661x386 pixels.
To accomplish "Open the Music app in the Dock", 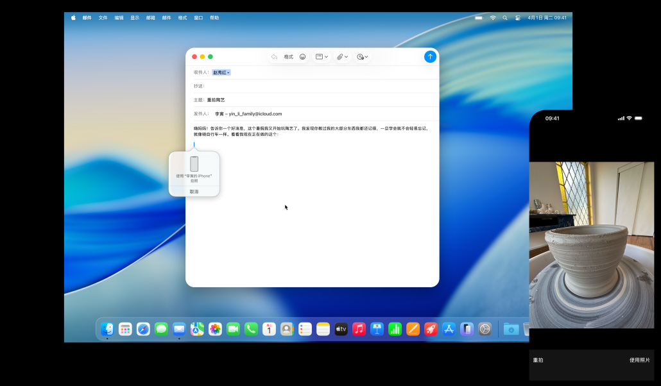I will 359,329.
